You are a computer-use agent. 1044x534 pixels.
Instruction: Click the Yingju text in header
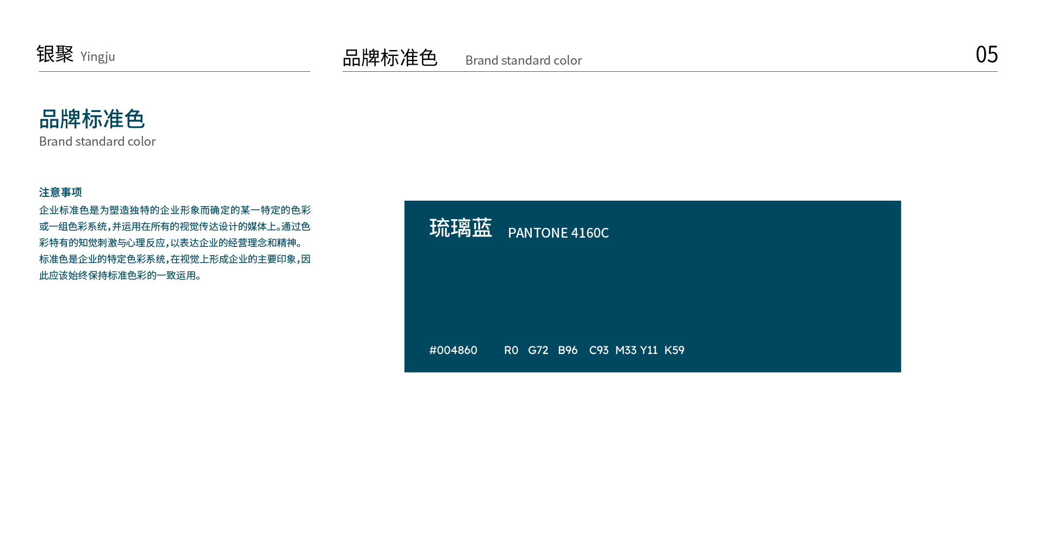pyautogui.click(x=98, y=57)
